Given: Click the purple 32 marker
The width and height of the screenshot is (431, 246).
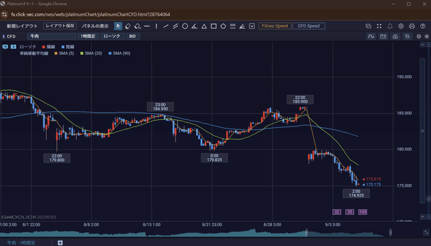Looking at the screenshot, I should [337, 212].
